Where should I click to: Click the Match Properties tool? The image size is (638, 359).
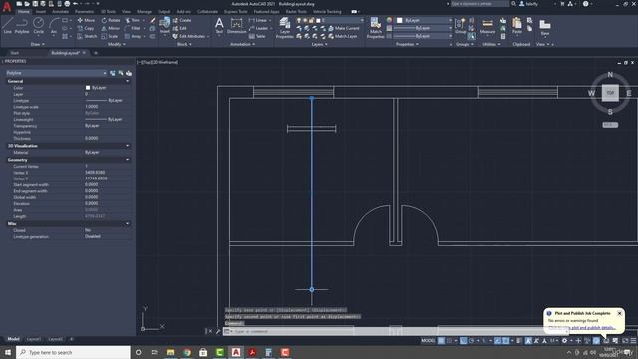pyautogui.click(x=375, y=28)
